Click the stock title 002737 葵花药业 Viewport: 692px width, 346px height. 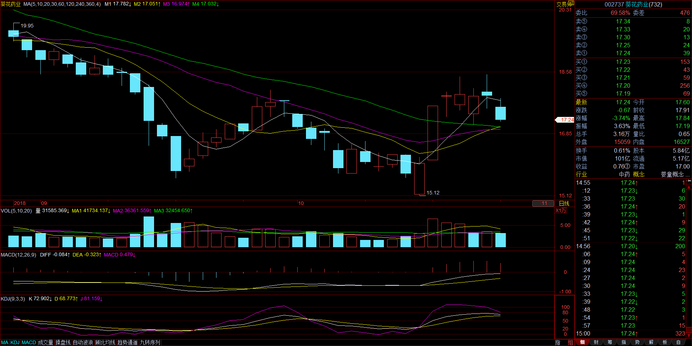click(x=633, y=4)
